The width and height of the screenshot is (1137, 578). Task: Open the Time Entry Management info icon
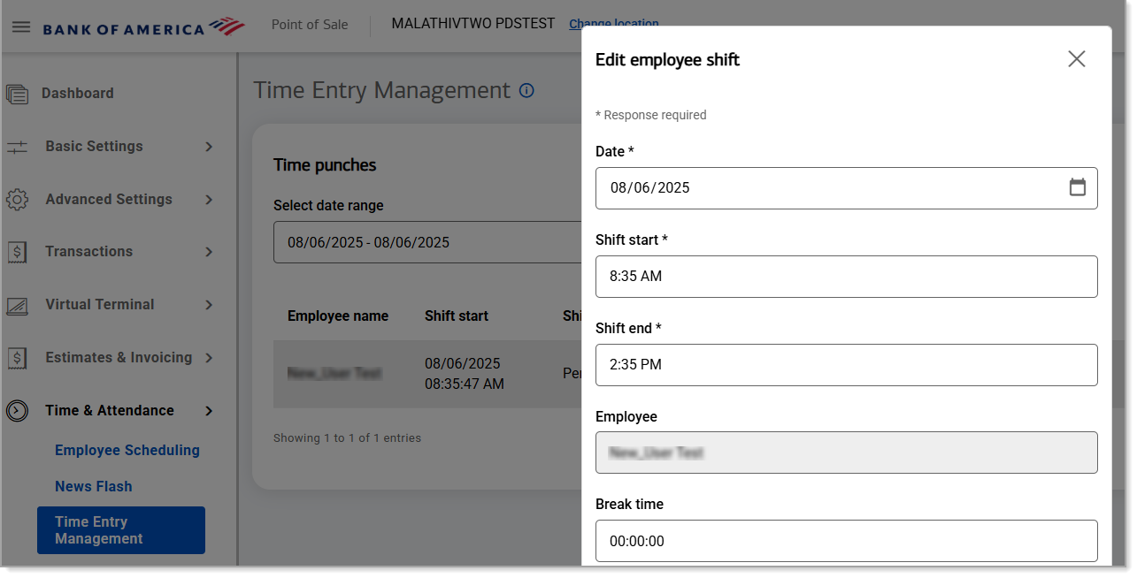(x=526, y=90)
